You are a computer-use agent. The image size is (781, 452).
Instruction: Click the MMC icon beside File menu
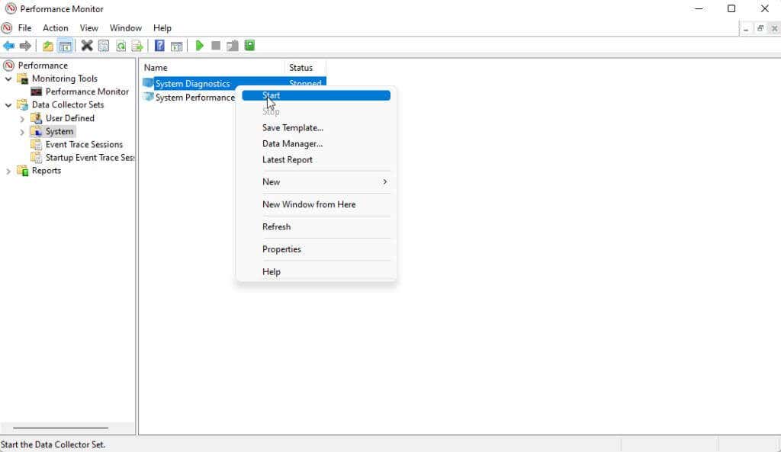6,28
